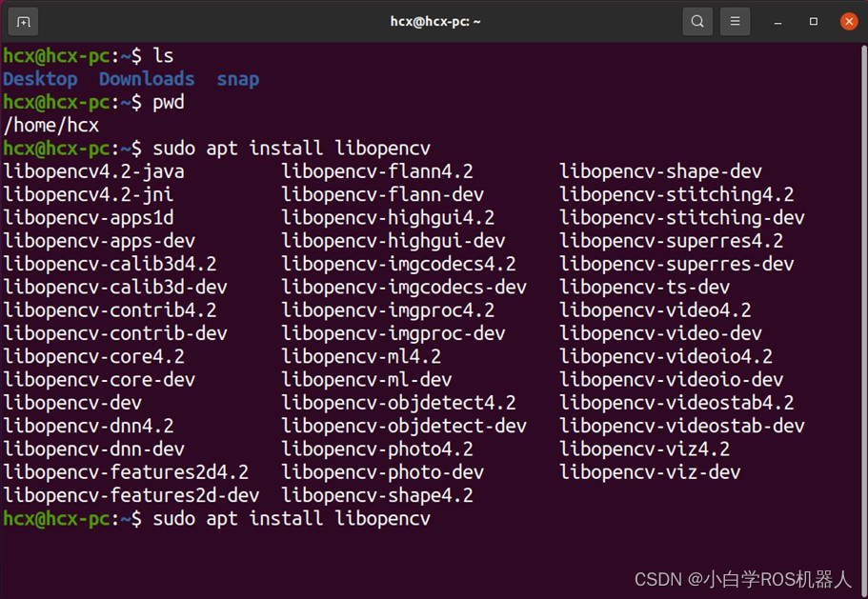Click libopencv4.2-jni in the list
Image resolution: width=868 pixels, height=599 pixels.
click(x=88, y=194)
